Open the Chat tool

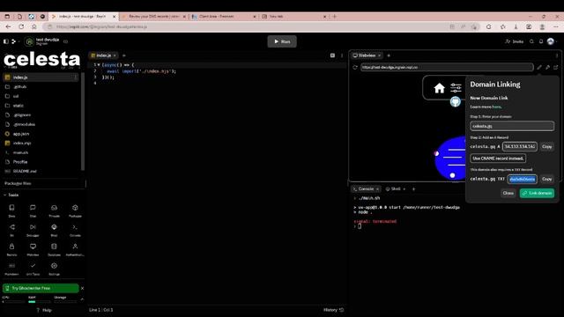(x=33, y=210)
